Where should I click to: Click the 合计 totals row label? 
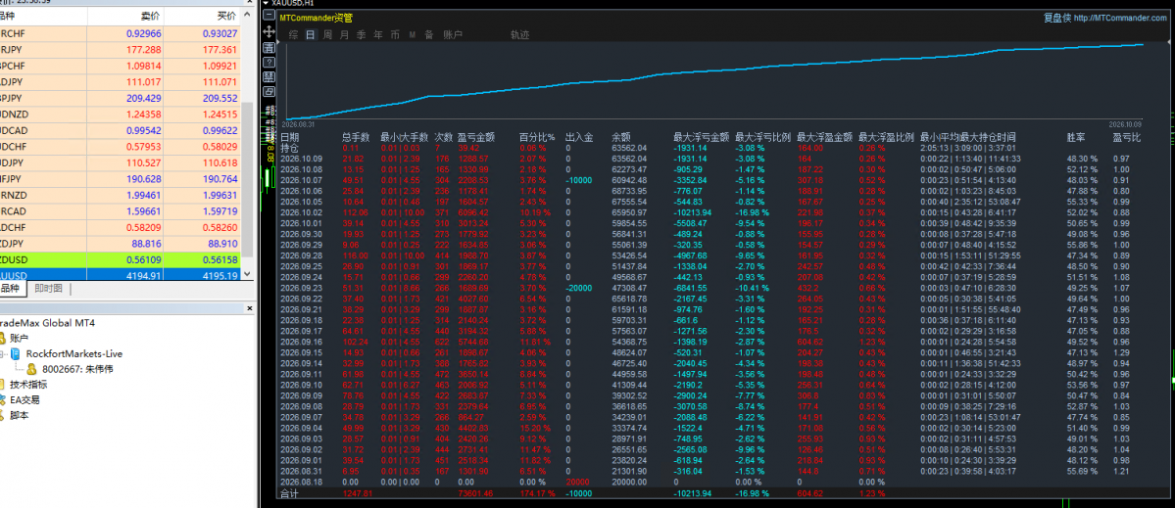[x=289, y=494]
